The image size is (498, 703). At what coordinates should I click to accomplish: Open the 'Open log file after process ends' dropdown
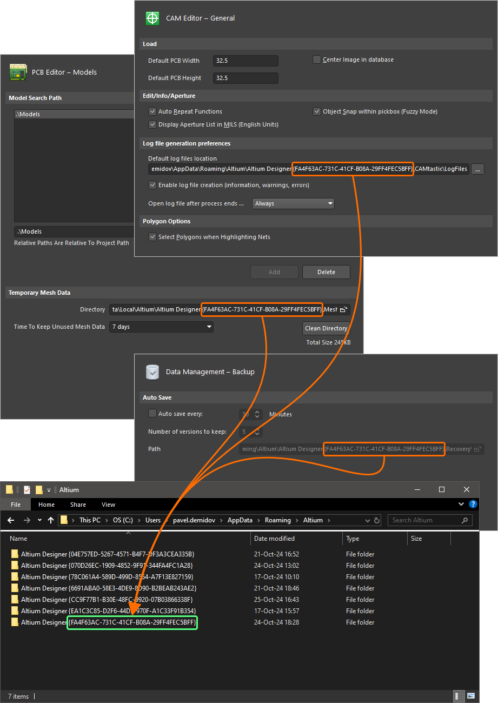point(293,203)
